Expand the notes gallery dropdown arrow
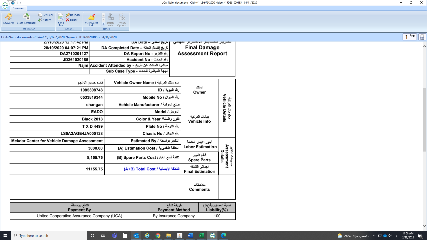427x240 pixels. coord(103,24)
